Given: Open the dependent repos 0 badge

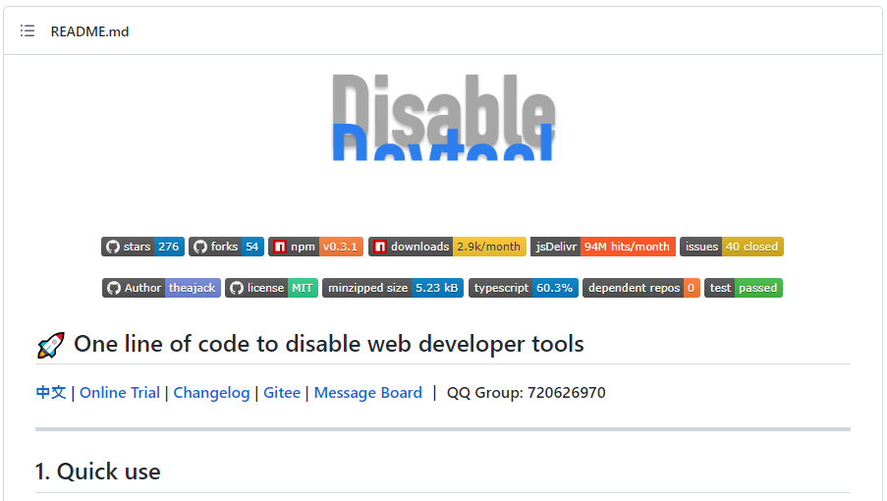Looking at the screenshot, I should click(641, 288).
